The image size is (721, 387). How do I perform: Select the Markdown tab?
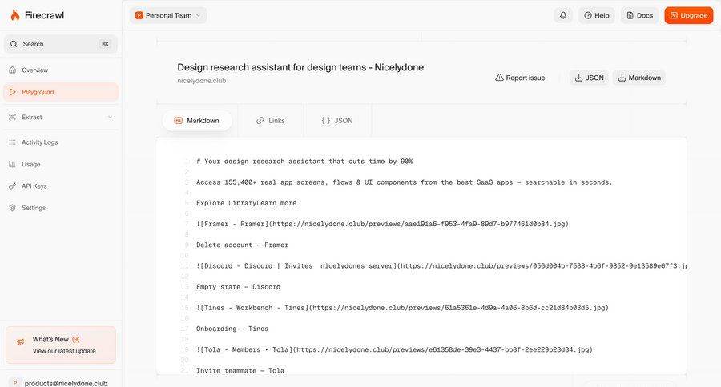click(196, 121)
